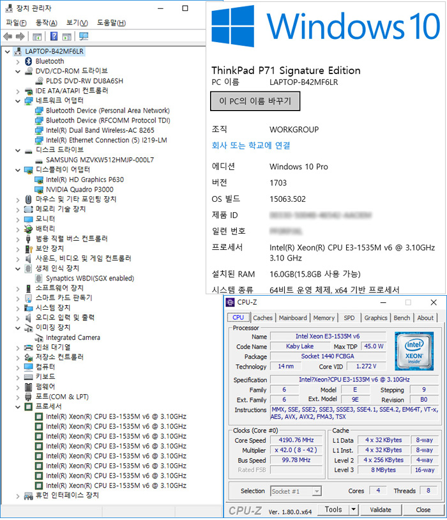The width and height of the screenshot is (447, 520).
Task: Click the 키보드 keyboard category icon
Action: pyautogui.click(x=29, y=377)
